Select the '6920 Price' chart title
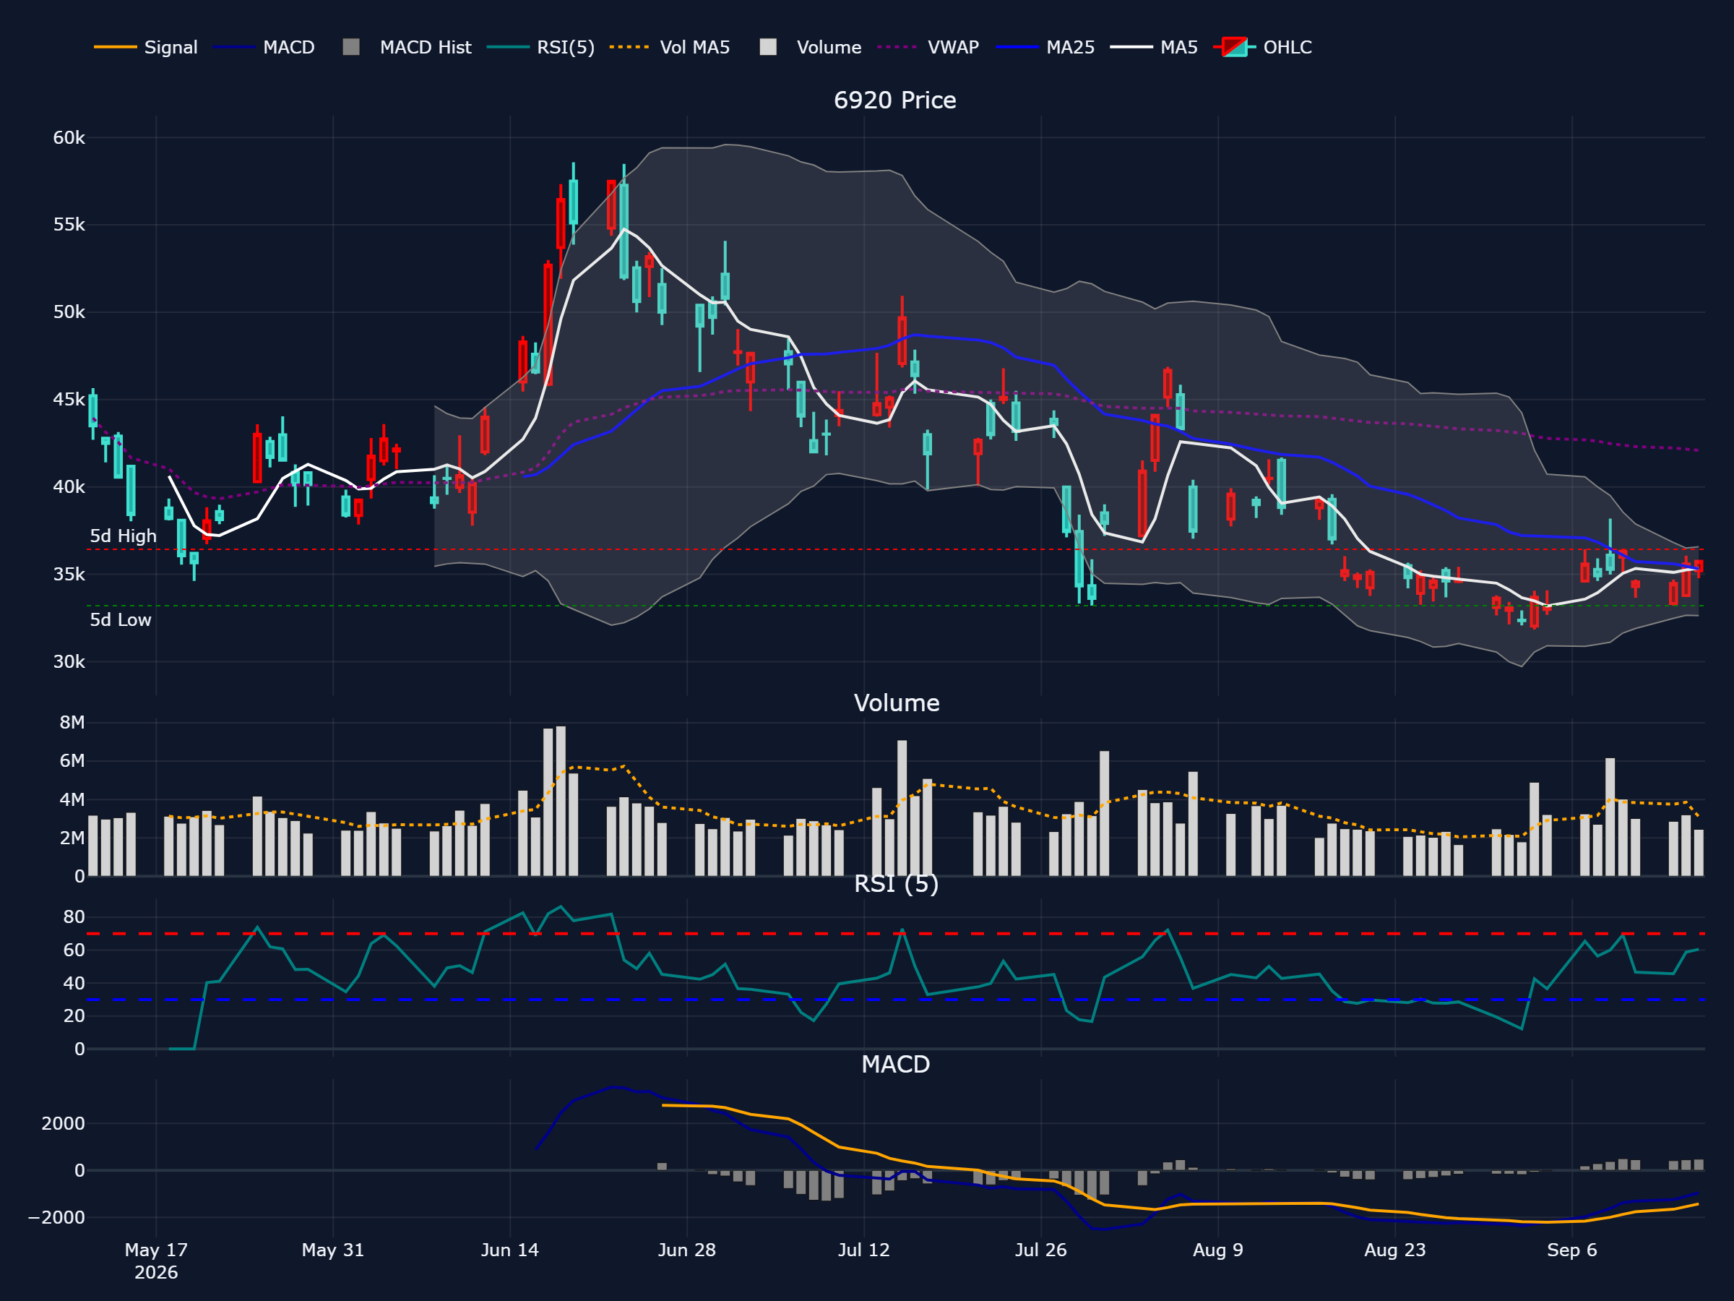Viewport: 1734px width, 1301px height. pyautogui.click(x=894, y=100)
